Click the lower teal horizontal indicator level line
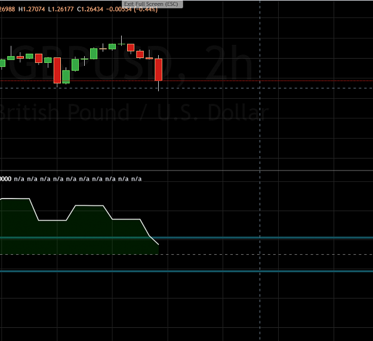Screen dimensions: 373x341 186,271
